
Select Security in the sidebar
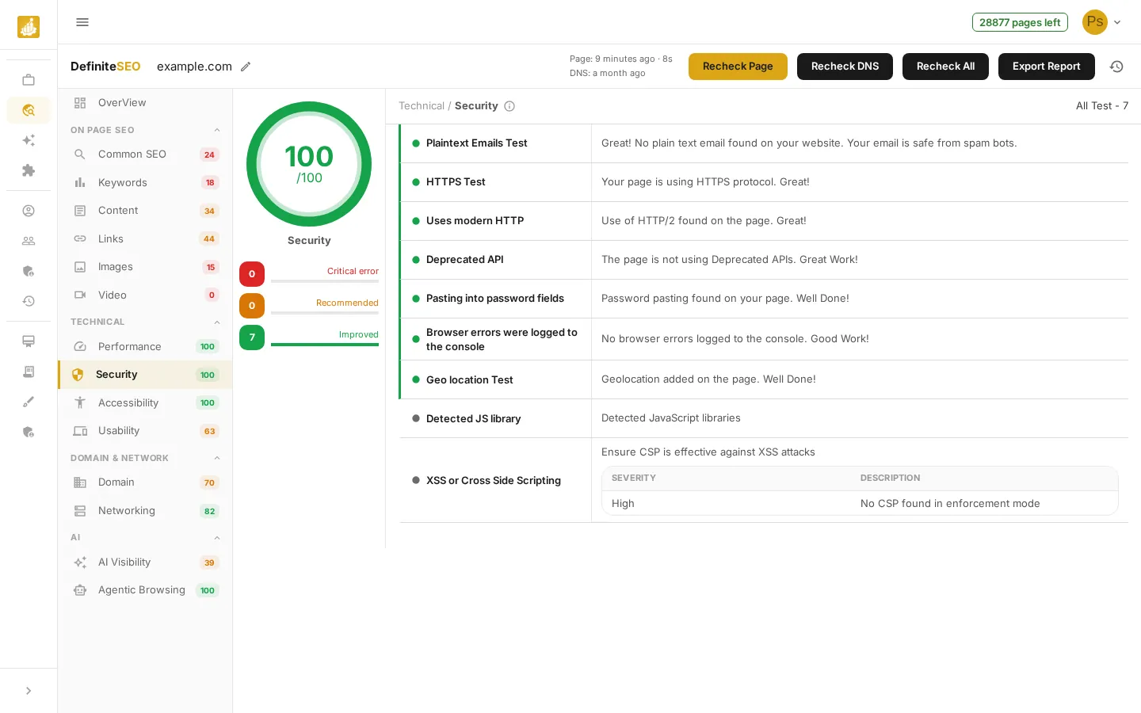point(145,375)
